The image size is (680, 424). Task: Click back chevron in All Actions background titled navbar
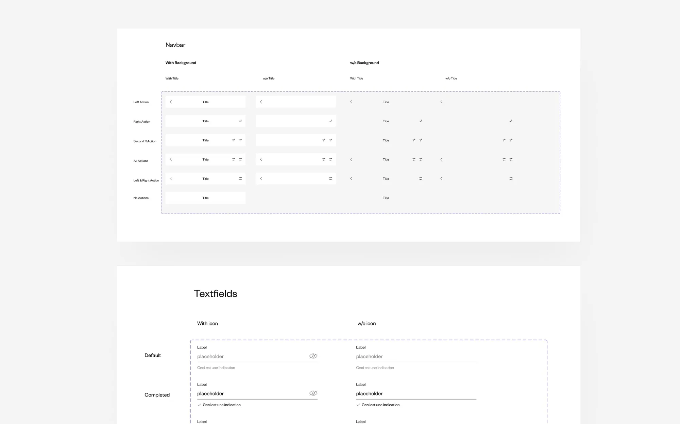[171, 159]
